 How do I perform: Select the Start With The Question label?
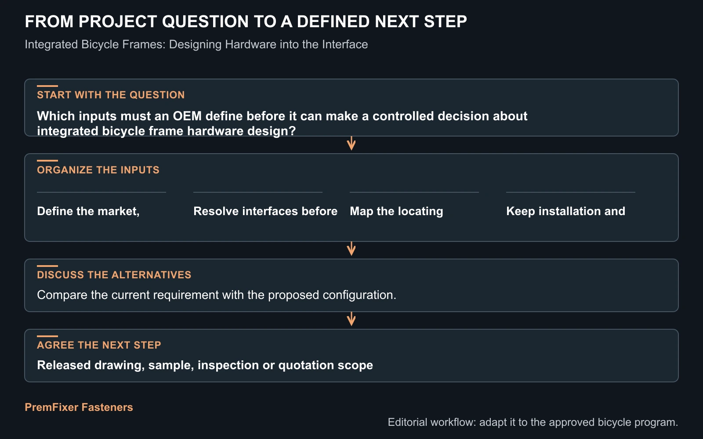tap(111, 95)
